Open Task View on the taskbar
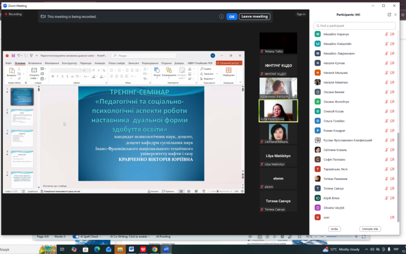Viewport: 406px width, 254px height. [62, 249]
